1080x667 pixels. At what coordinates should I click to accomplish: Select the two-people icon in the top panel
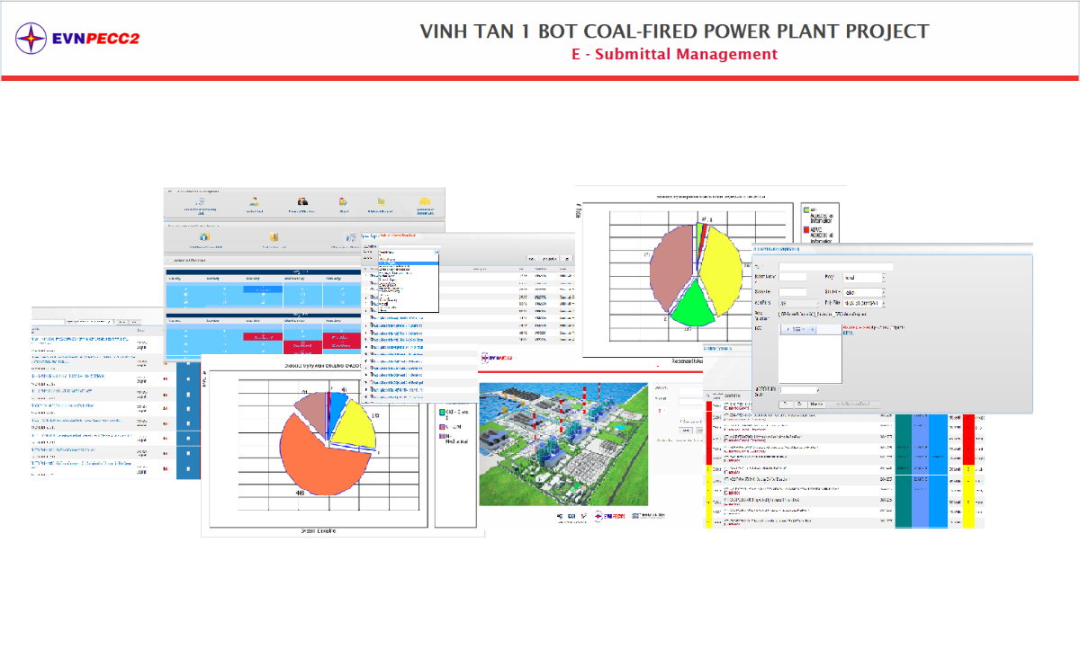click(x=302, y=201)
